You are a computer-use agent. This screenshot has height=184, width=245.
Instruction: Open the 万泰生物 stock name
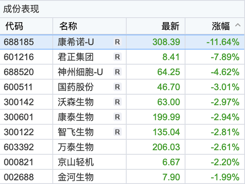76,147
